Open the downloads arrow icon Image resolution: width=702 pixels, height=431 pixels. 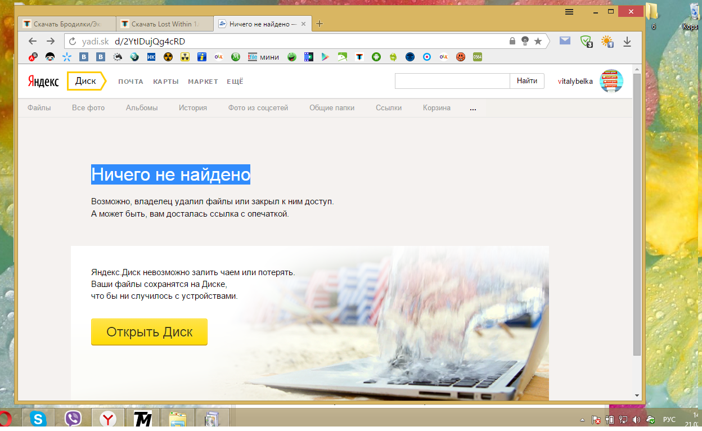pos(627,41)
